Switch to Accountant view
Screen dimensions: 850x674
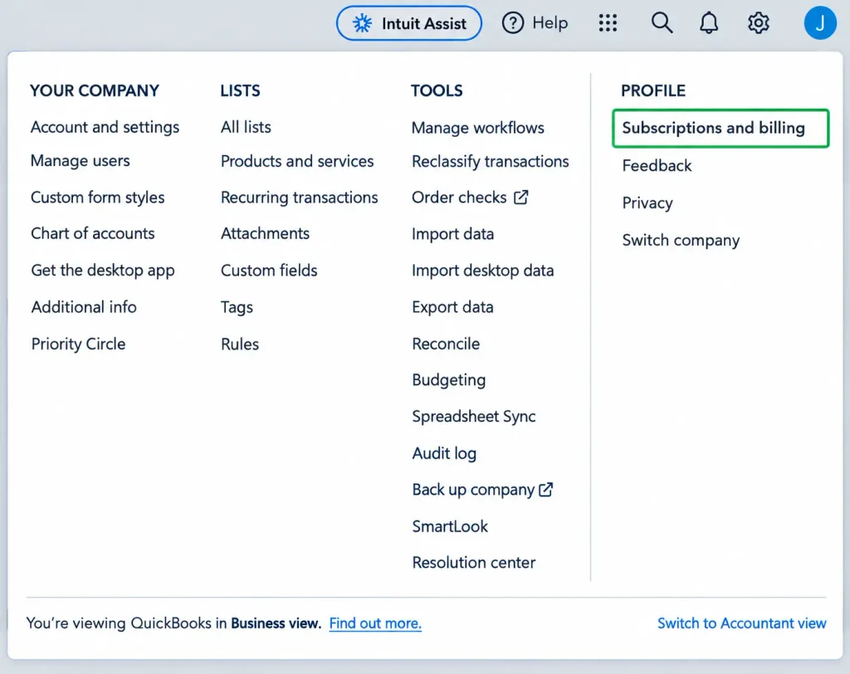[742, 623]
